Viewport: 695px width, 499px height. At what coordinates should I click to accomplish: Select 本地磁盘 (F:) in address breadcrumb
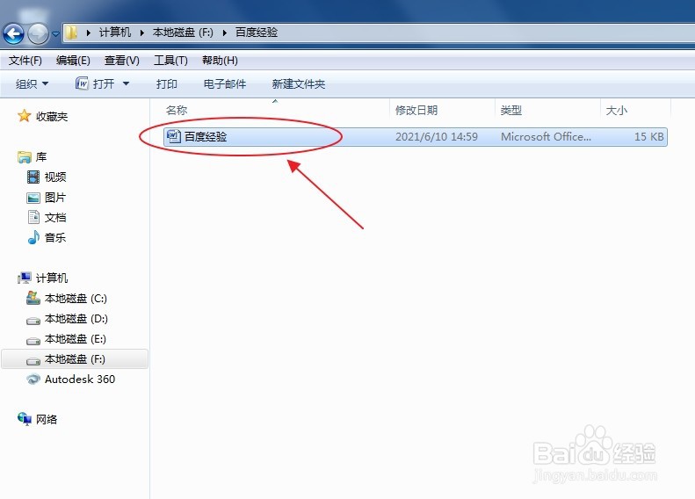[x=183, y=33]
